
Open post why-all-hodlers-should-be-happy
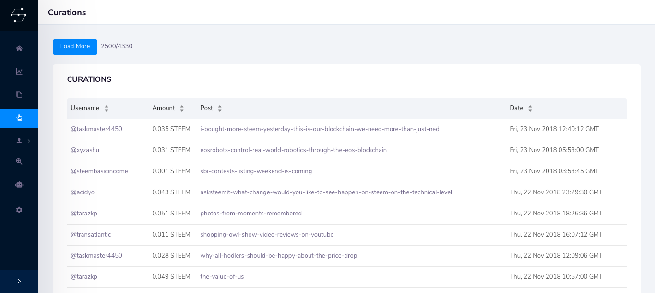(x=279, y=256)
